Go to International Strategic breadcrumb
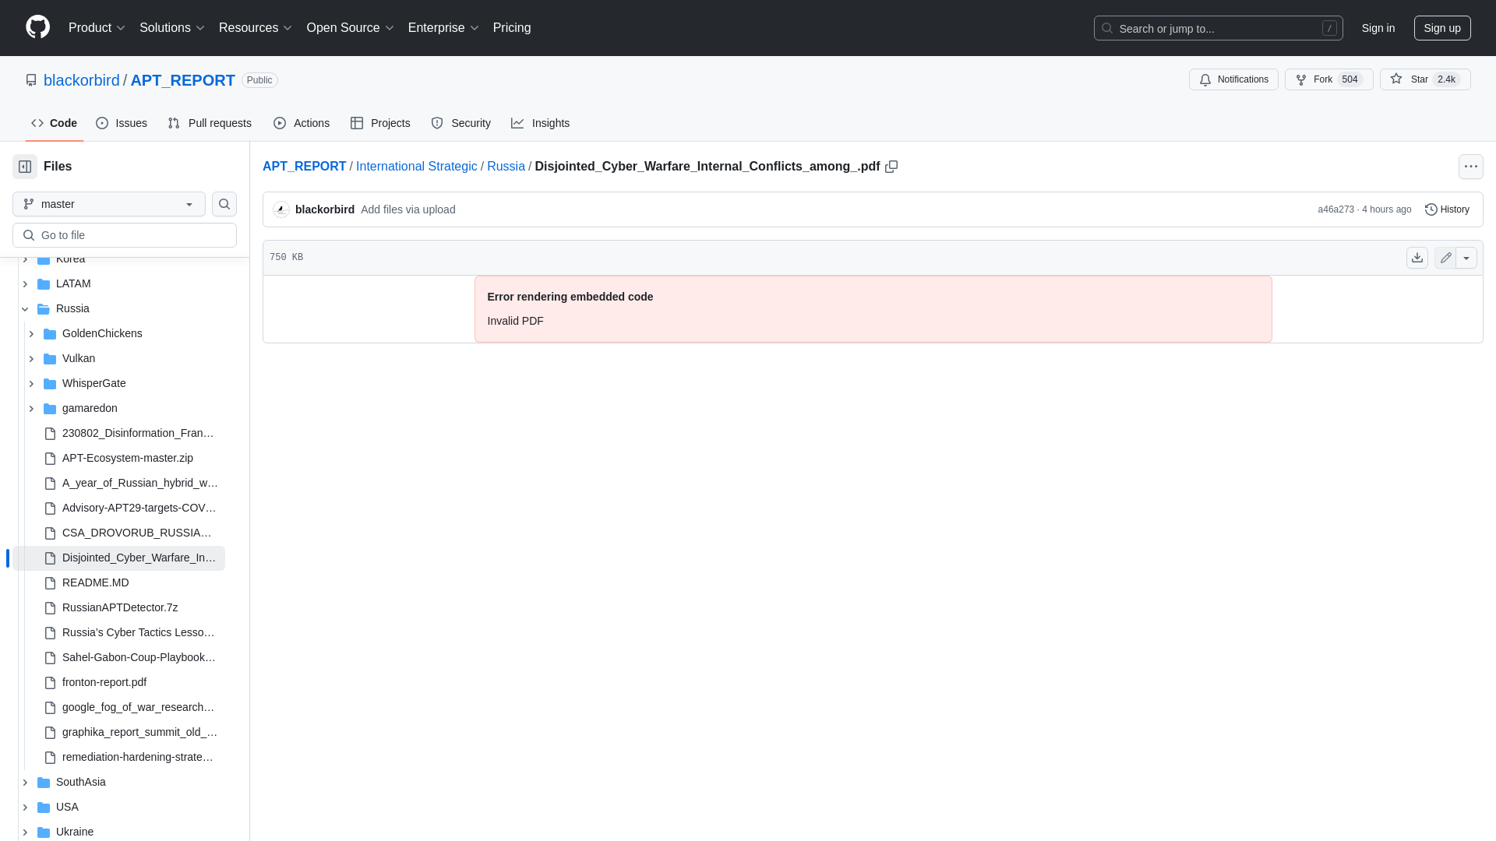 tap(416, 167)
